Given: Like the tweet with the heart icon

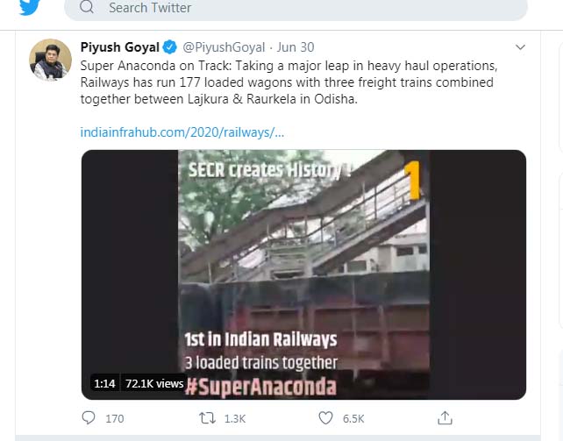Looking at the screenshot, I should pos(325,418).
